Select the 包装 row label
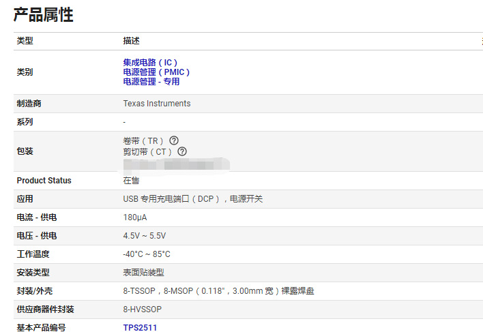The height and width of the screenshot is (332, 483). tap(25, 151)
